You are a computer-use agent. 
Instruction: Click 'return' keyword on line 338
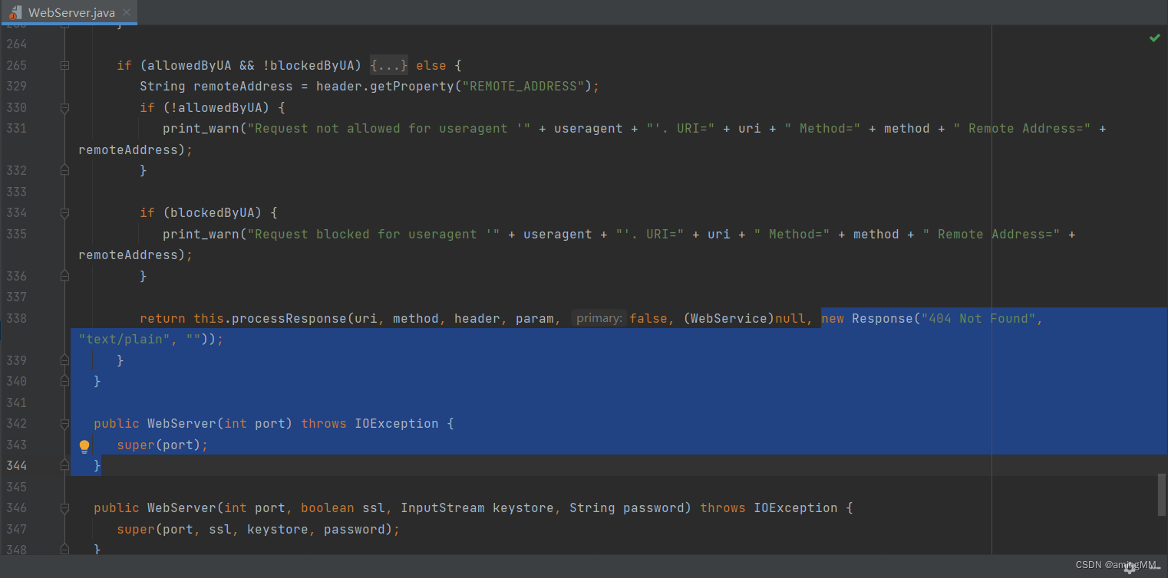tap(163, 318)
